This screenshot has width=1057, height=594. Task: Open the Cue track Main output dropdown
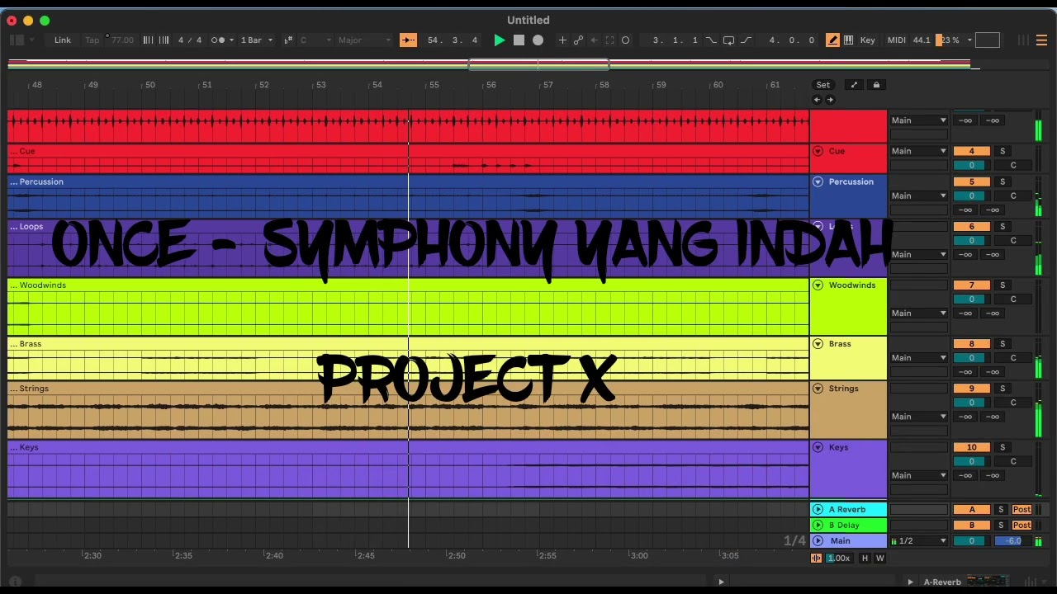(x=918, y=151)
